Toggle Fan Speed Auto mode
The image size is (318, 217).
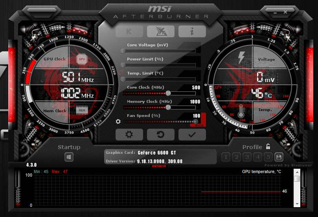196,125
